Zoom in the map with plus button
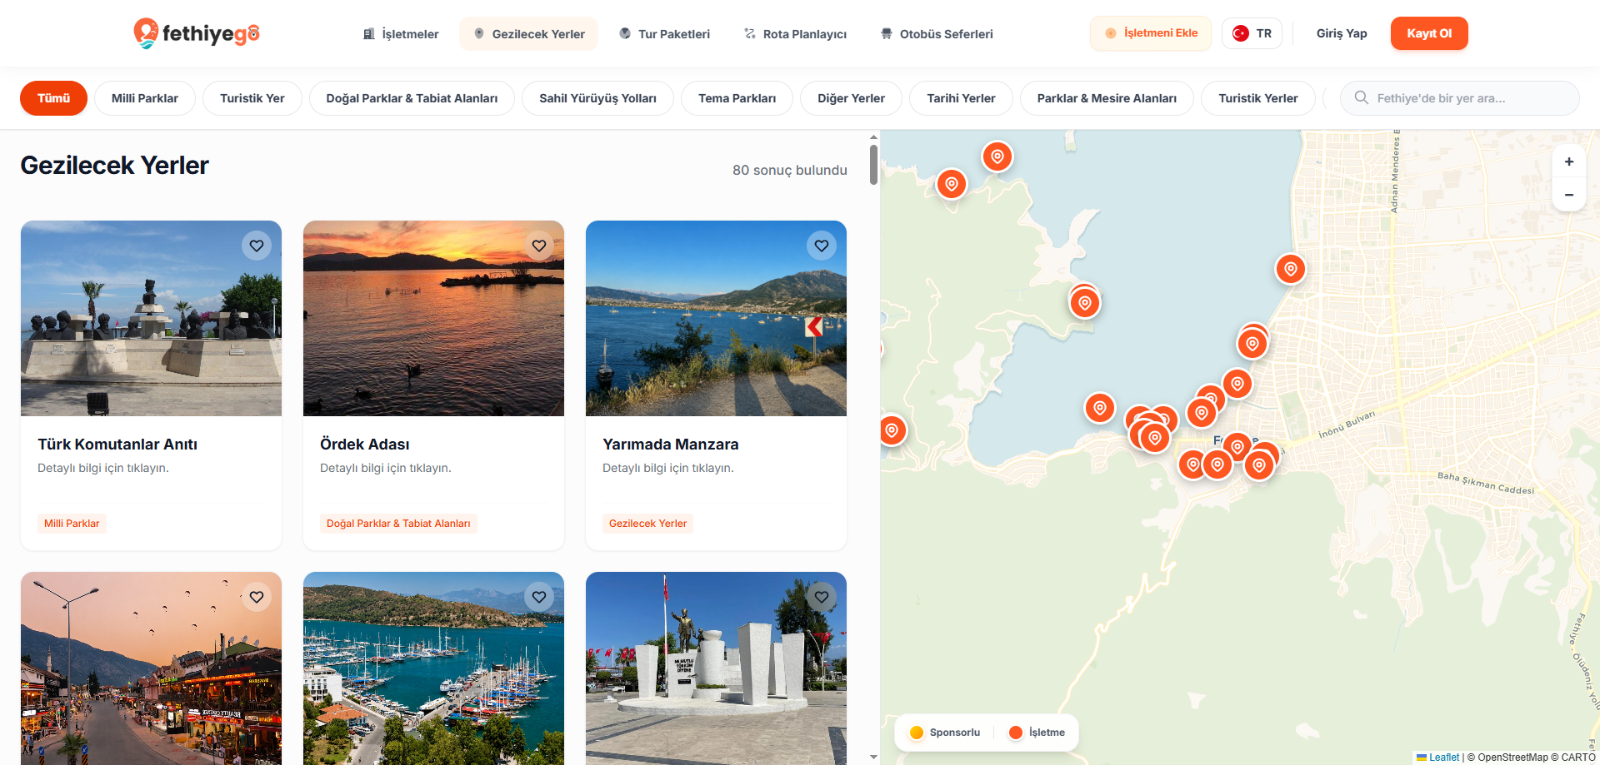This screenshot has height=765, width=1600. tap(1569, 161)
